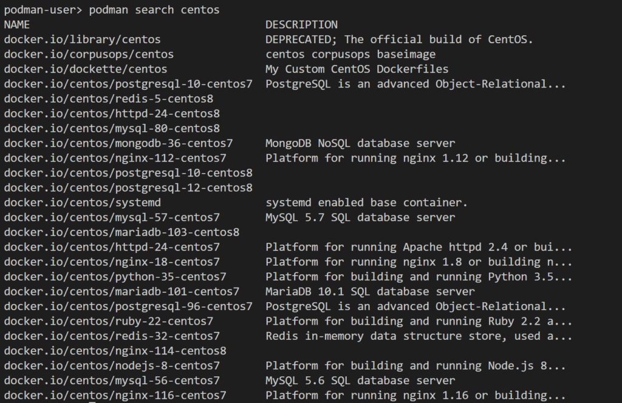Select docker.io/library/centos image name
622x403 pixels.
pyautogui.click(x=82, y=39)
